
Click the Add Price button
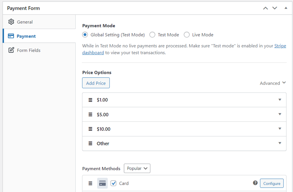(96, 83)
